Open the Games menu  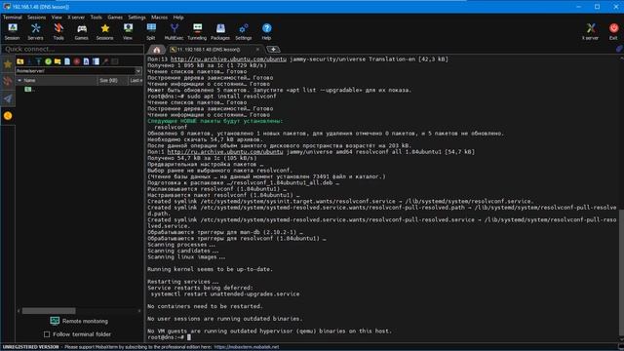coord(115,18)
